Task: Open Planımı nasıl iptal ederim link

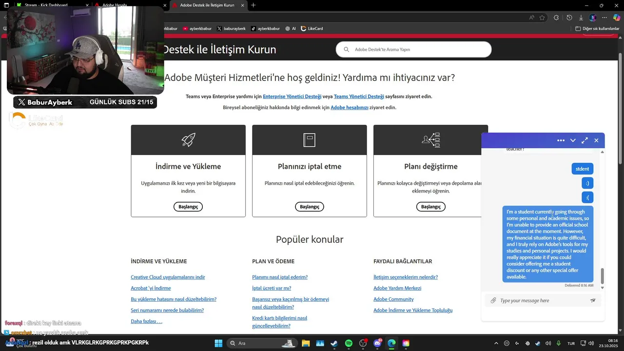Action: pos(280,277)
